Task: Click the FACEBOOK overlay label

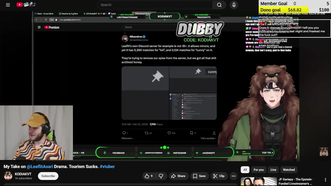Action: (x=118, y=153)
